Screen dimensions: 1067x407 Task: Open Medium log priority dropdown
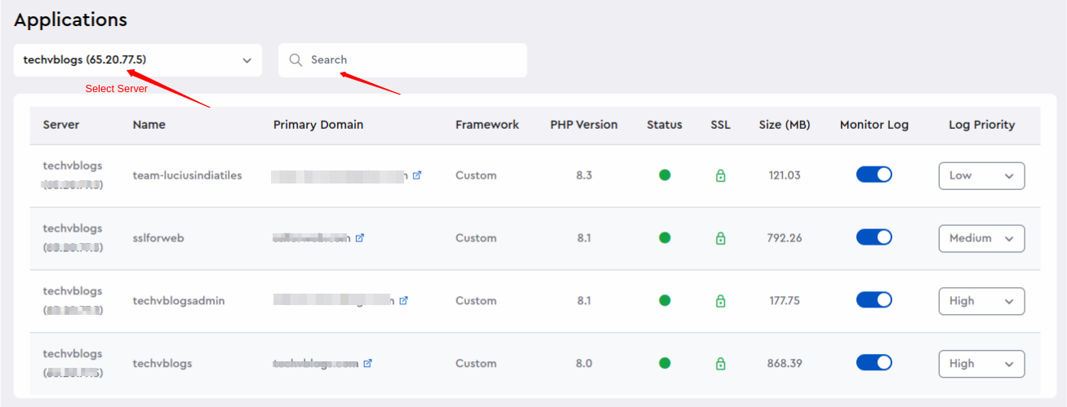pos(981,238)
